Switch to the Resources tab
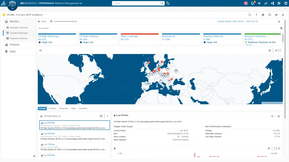The image size is (289, 162). pos(64,109)
